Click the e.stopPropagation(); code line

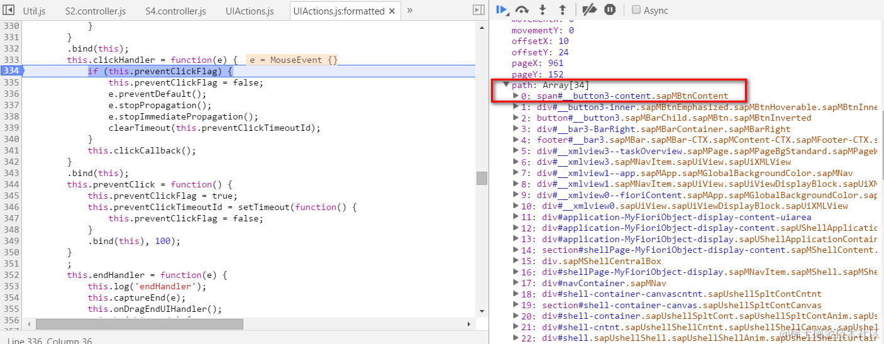pyautogui.click(x=160, y=105)
